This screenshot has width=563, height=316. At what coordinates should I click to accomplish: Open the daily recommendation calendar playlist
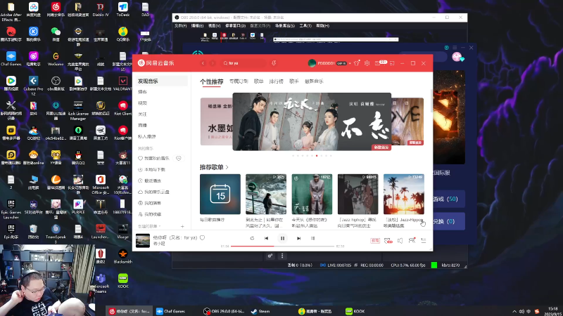click(220, 195)
